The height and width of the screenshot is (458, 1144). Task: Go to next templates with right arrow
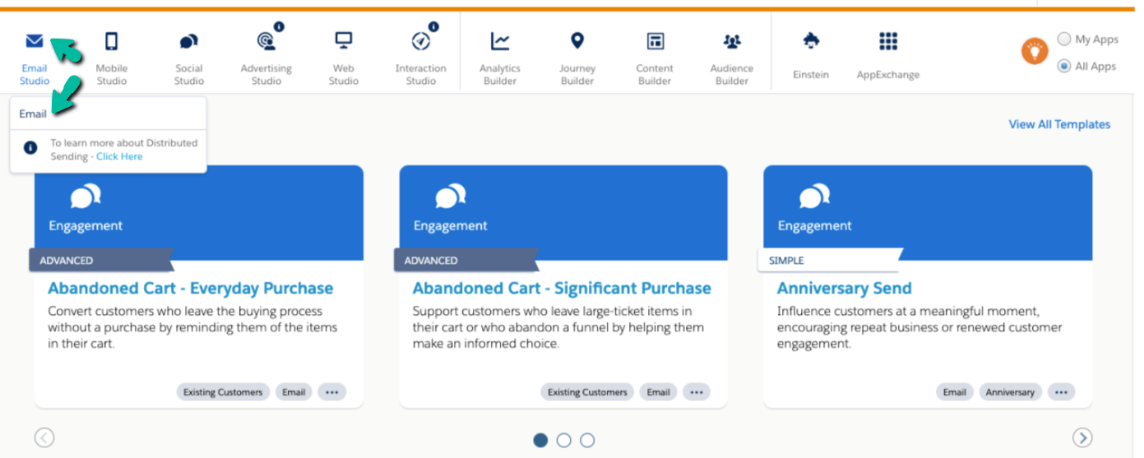pyautogui.click(x=1083, y=437)
